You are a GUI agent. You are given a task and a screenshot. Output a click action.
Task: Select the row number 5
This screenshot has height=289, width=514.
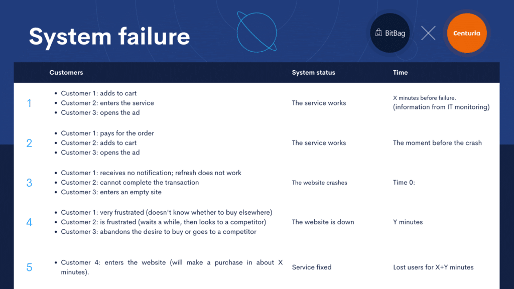(x=29, y=267)
